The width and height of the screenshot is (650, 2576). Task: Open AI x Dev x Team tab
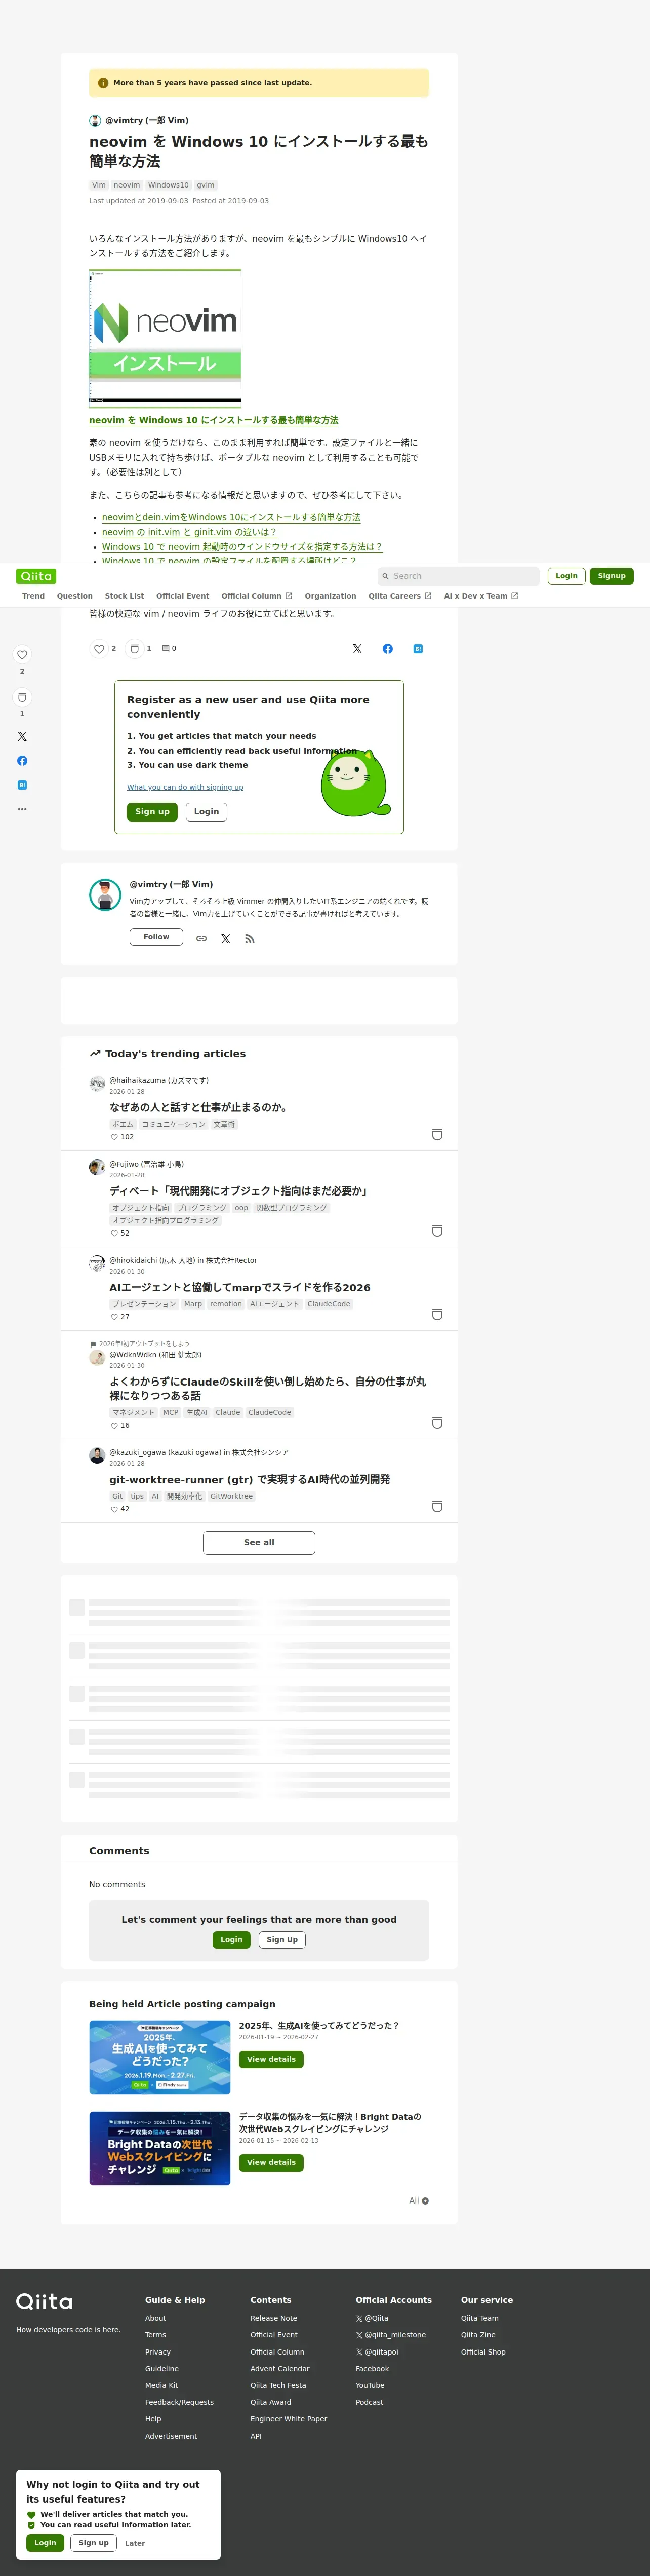click(x=480, y=596)
